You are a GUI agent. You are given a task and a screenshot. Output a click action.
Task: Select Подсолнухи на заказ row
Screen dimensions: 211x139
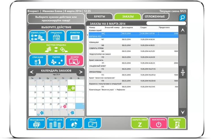click(x=134, y=54)
